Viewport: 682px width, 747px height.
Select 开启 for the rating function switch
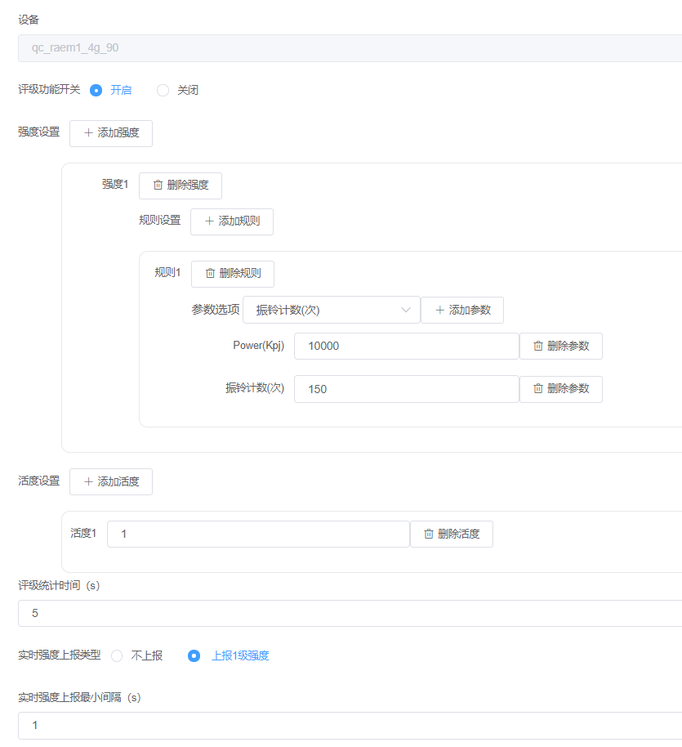click(x=96, y=91)
